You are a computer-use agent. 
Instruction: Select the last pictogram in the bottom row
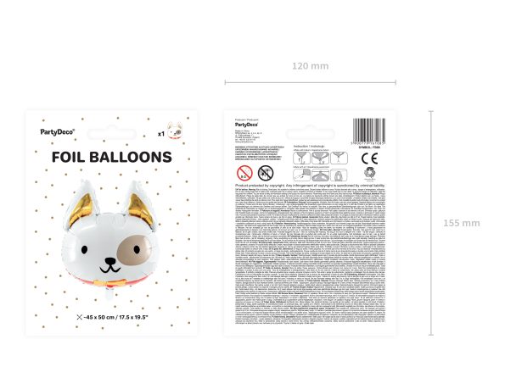339,175
